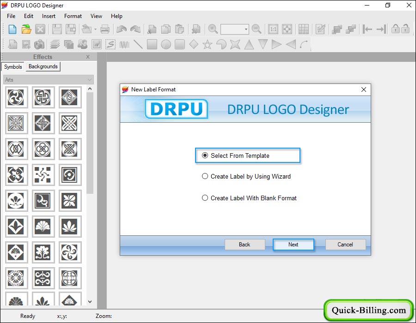Click the Save As double-disk icon

pyautogui.click(x=71, y=29)
